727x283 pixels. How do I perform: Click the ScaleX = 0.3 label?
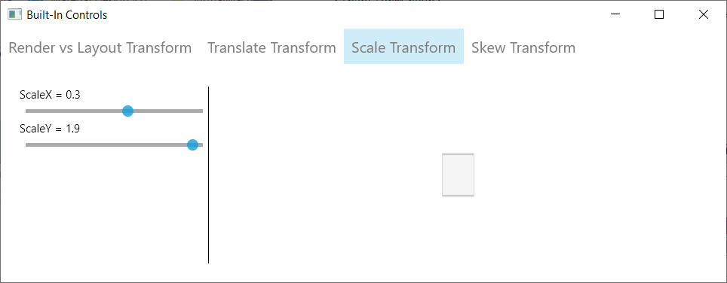point(50,95)
